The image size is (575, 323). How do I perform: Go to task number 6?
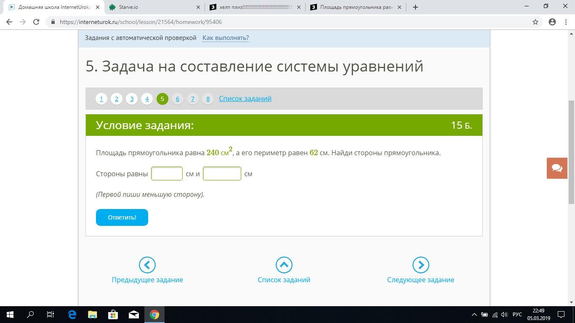[177, 99]
